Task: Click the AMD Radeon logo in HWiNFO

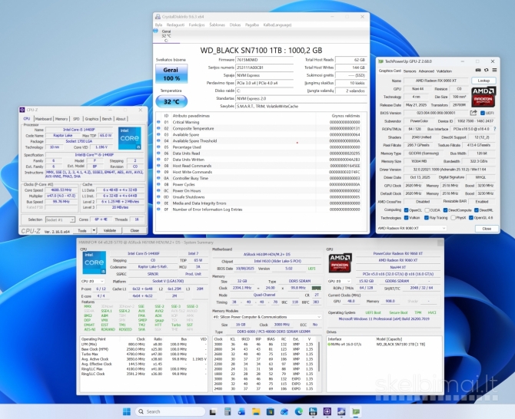Action: pyautogui.click(x=341, y=262)
